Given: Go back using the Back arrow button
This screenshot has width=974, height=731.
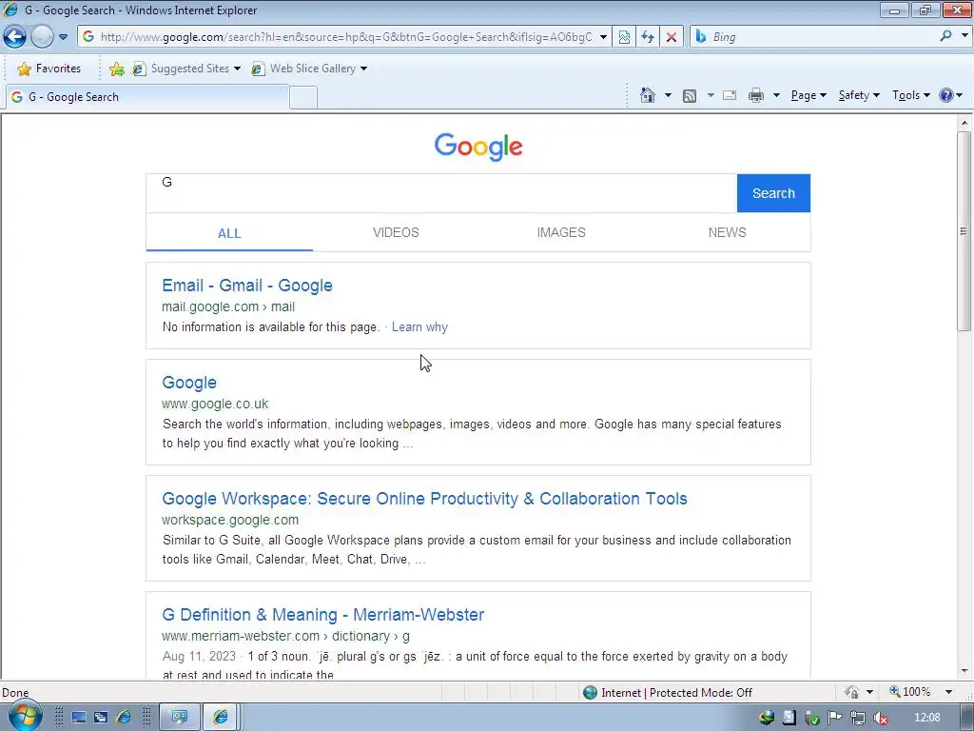Looking at the screenshot, I should [15, 37].
